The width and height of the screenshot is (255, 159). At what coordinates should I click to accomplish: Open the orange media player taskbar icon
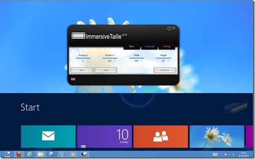click(73, 154)
